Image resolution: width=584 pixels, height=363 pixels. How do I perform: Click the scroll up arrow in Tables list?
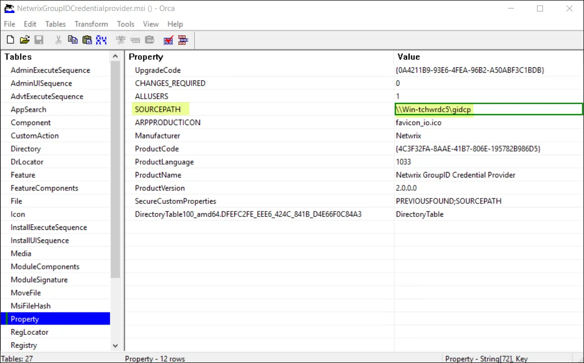click(x=115, y=56)
